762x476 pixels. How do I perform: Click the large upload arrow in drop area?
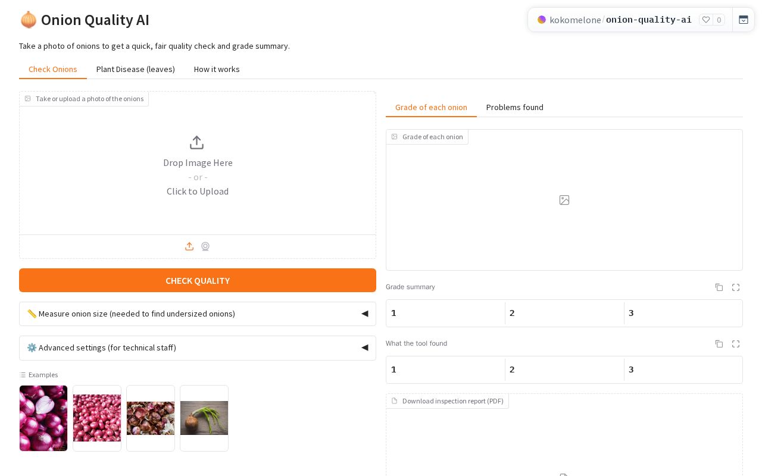(x=196, y=143)
